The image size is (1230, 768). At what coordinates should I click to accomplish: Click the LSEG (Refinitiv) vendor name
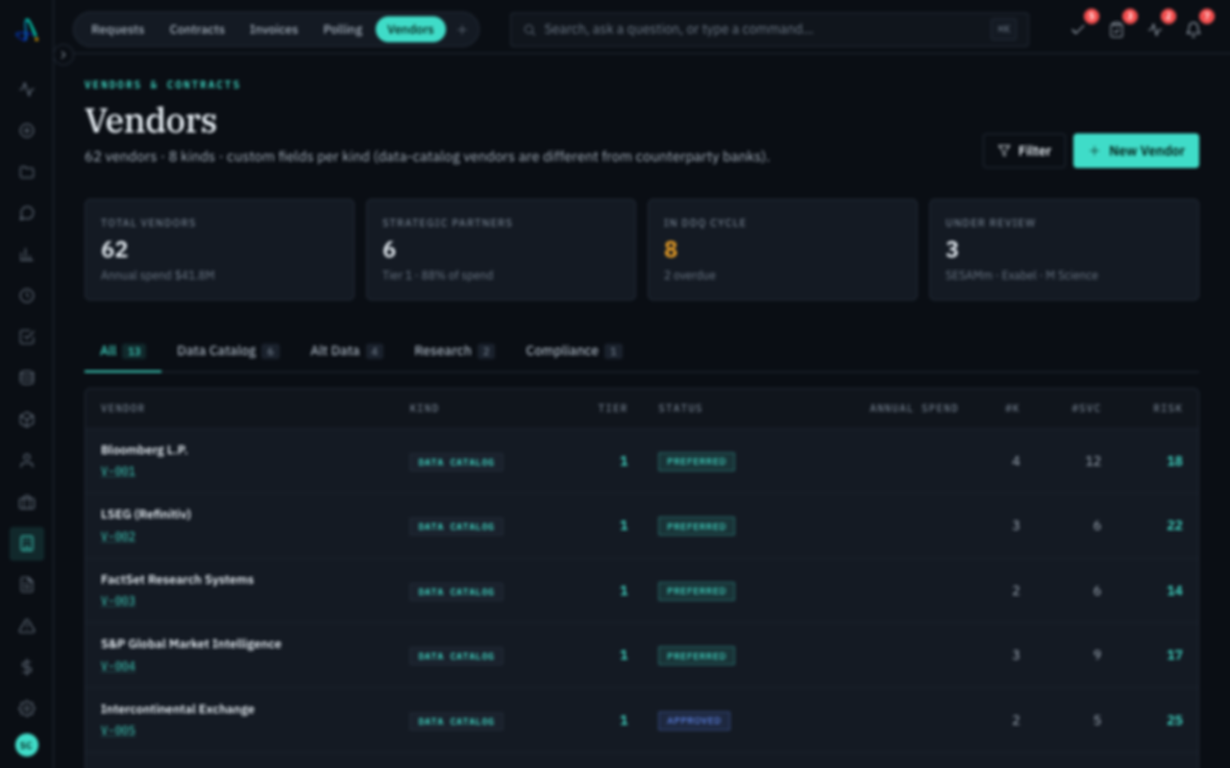pyautogui.click(x=146, y=515)
